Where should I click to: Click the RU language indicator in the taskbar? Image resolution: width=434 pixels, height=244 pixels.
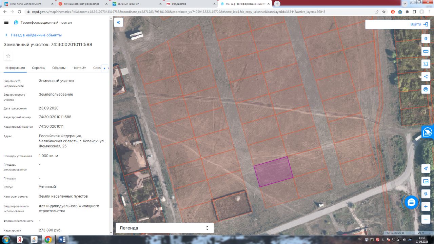click(360, 239)
